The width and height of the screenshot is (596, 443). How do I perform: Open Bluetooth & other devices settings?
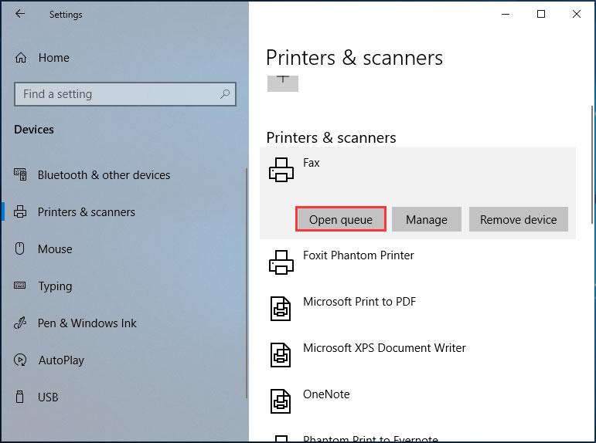(104, 175)
